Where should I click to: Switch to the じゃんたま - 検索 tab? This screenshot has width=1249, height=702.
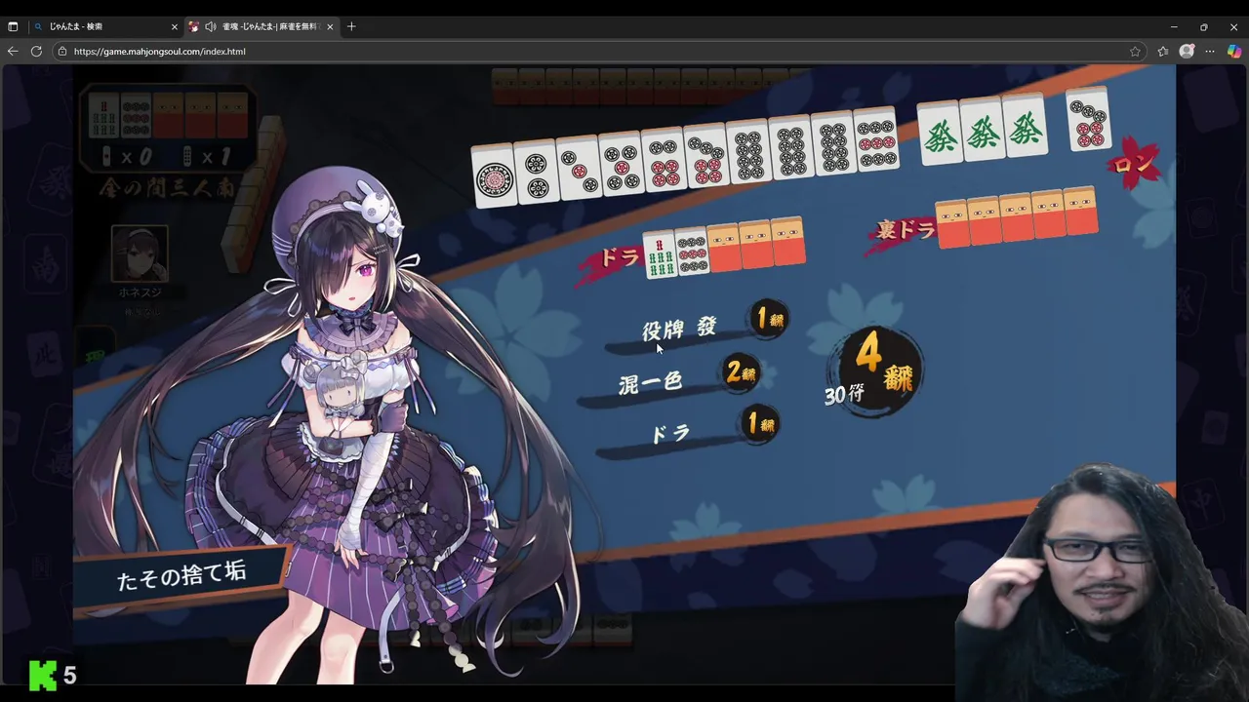103,26
